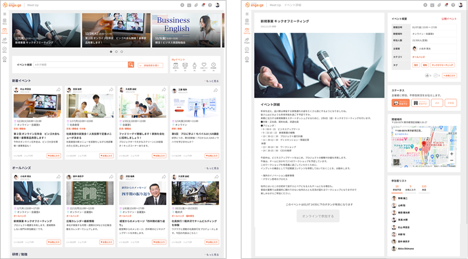This screenshot has height=259, width=468.
Task: Show more new arrival events (もっと見る)
Action: [x=212, y=81]
